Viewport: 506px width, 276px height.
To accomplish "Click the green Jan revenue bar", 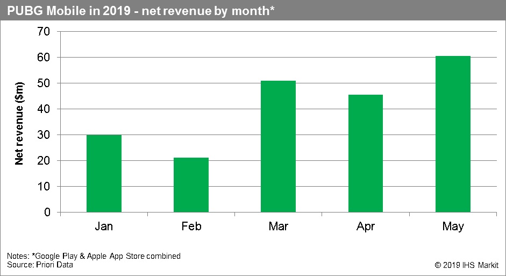I will (104, 173).
